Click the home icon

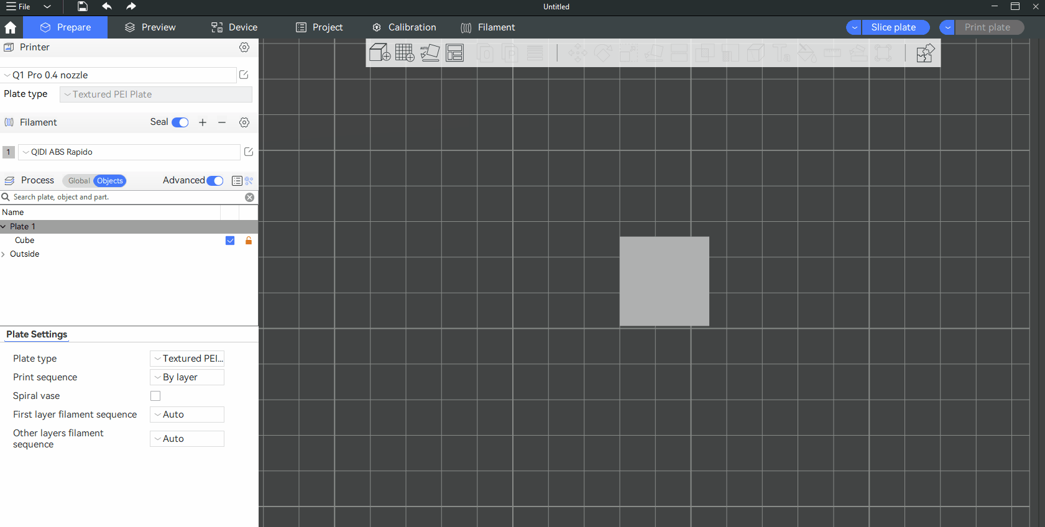[11, 27]
